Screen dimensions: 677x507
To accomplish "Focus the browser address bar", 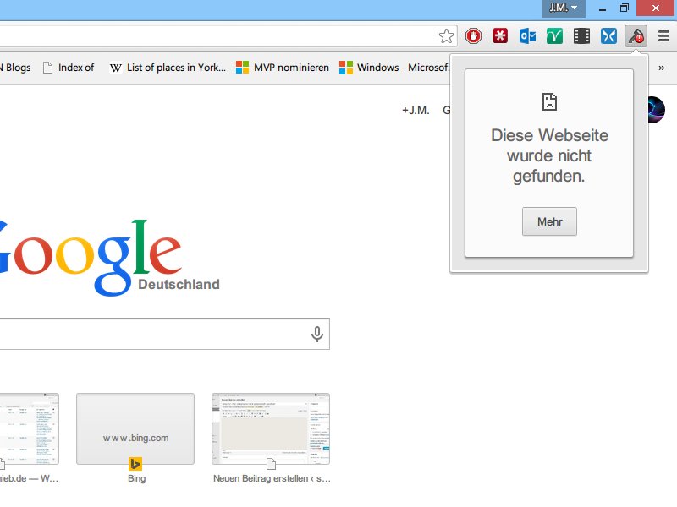I will pos(228,36).
